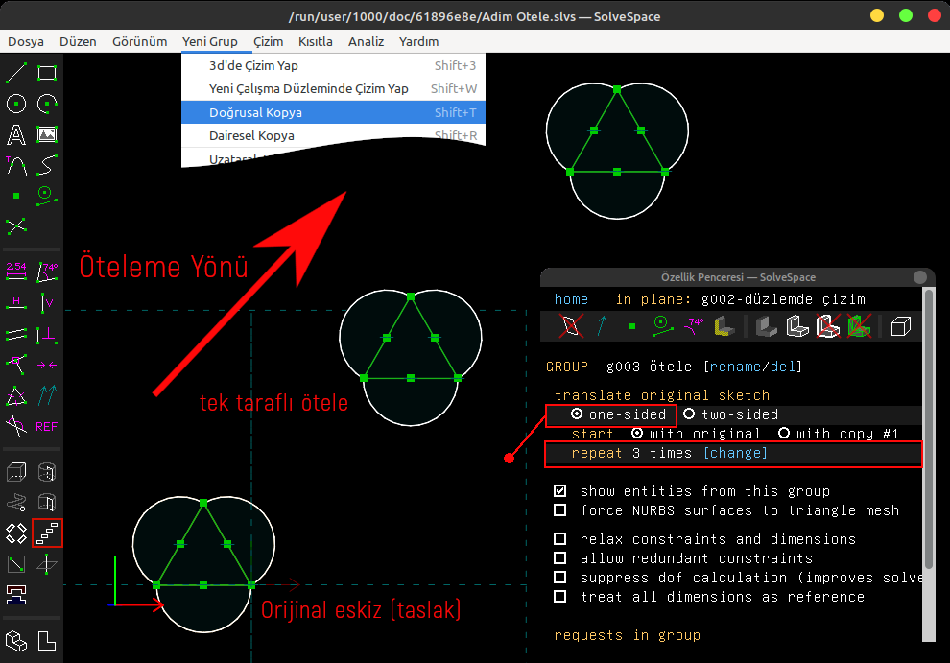Click highlighted step translating icon
950x663 pixels.
pos(47,533)
